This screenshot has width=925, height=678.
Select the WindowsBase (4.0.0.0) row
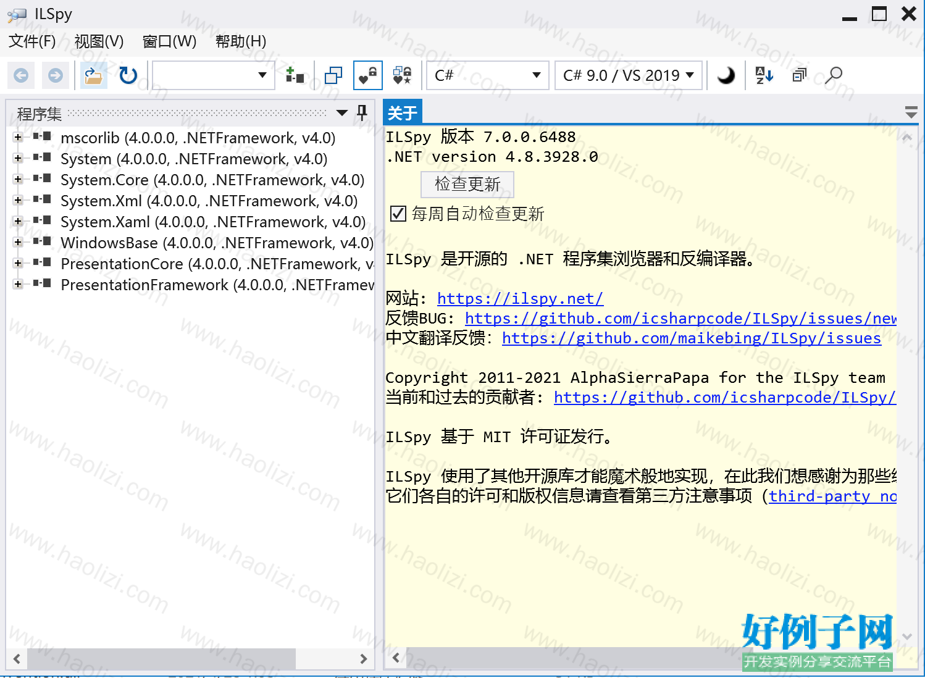click(217, 242)
